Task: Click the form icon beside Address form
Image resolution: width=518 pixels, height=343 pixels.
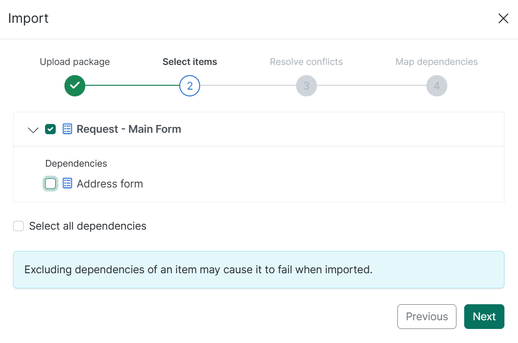Action: [x=67, y=184]
